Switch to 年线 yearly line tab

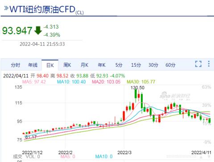(33, 65)
